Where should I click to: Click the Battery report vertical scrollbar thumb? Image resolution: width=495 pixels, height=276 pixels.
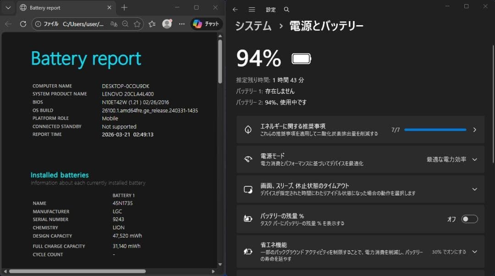coord(220,61)
